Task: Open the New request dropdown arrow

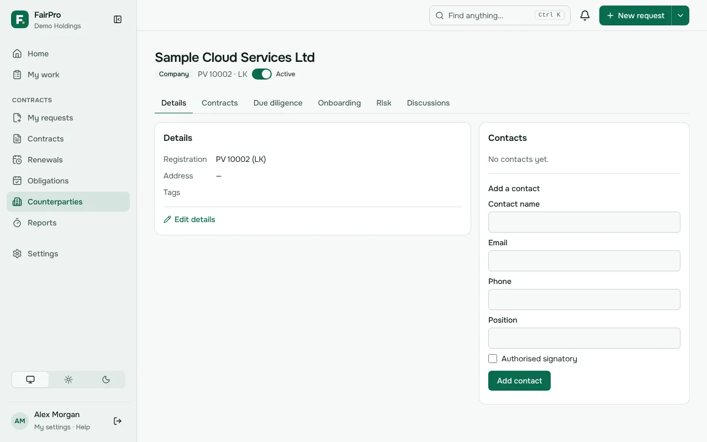Action: [680, 15]
